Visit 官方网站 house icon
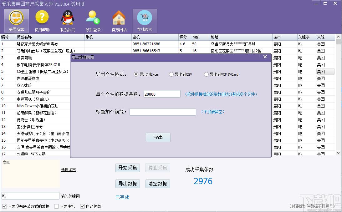Screen dimensions: 342x212 (x=119, y=21)
